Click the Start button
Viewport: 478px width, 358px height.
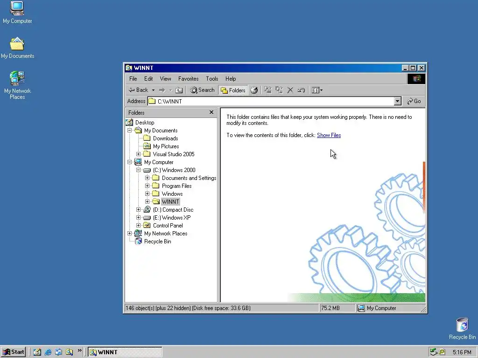tap(13, 352)
